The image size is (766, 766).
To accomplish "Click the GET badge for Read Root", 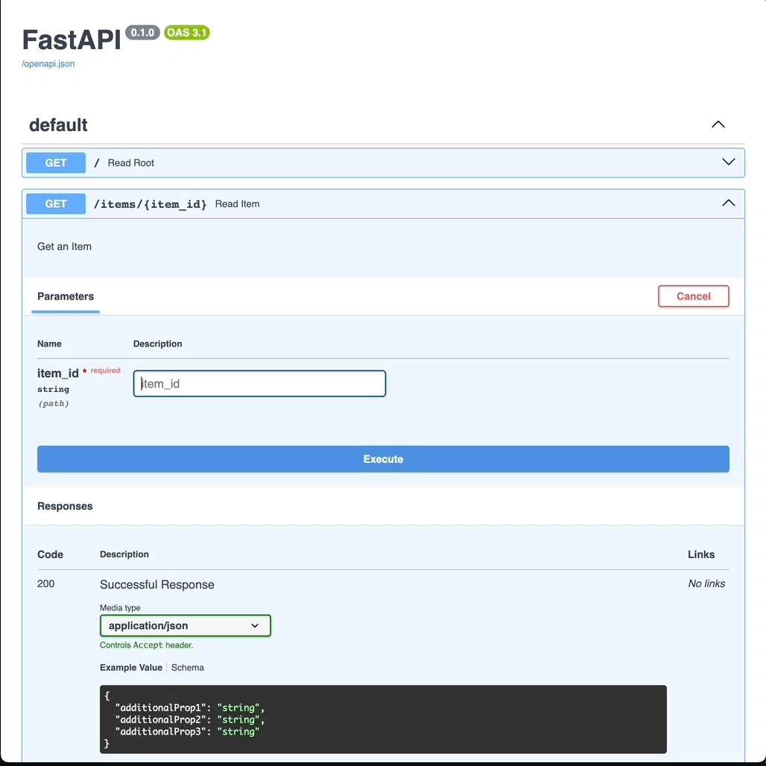I will coord(56,162).
